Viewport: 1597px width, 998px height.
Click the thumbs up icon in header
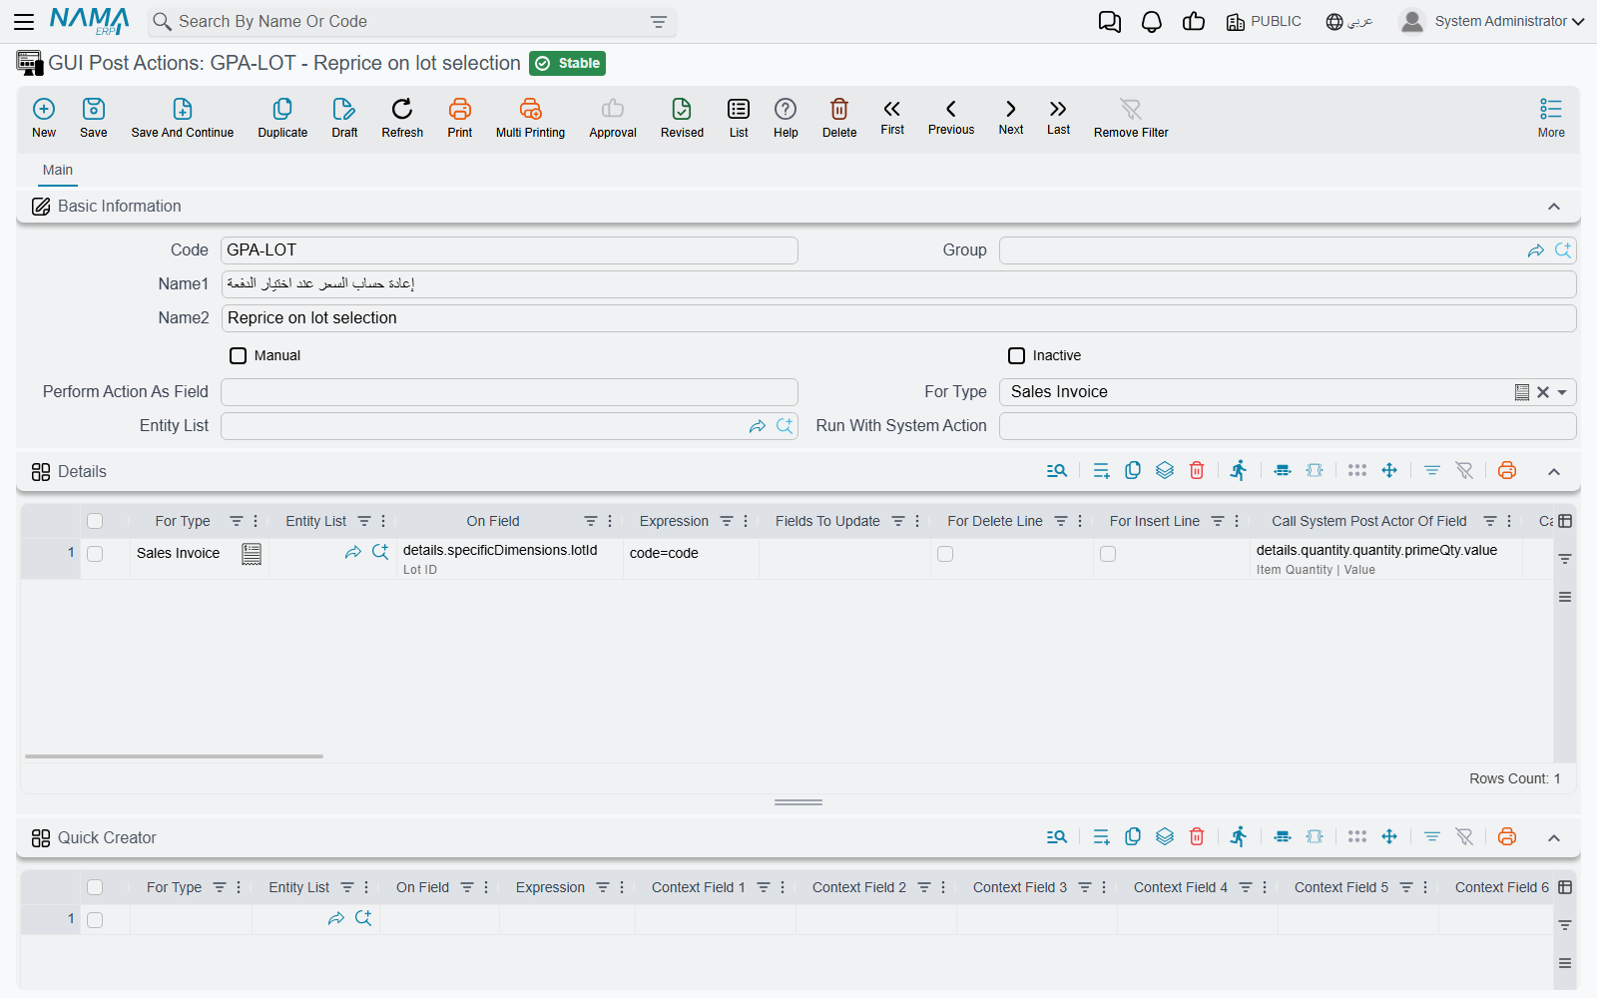tap(1194, 22)
